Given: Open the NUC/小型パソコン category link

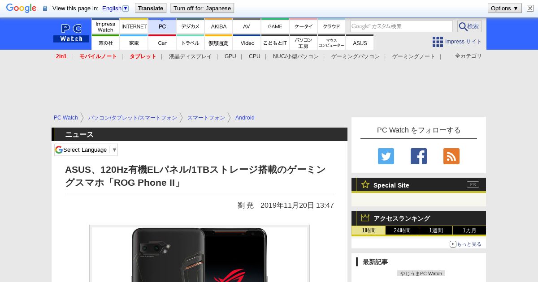Looking at the screenshot, I should (296, 56).
